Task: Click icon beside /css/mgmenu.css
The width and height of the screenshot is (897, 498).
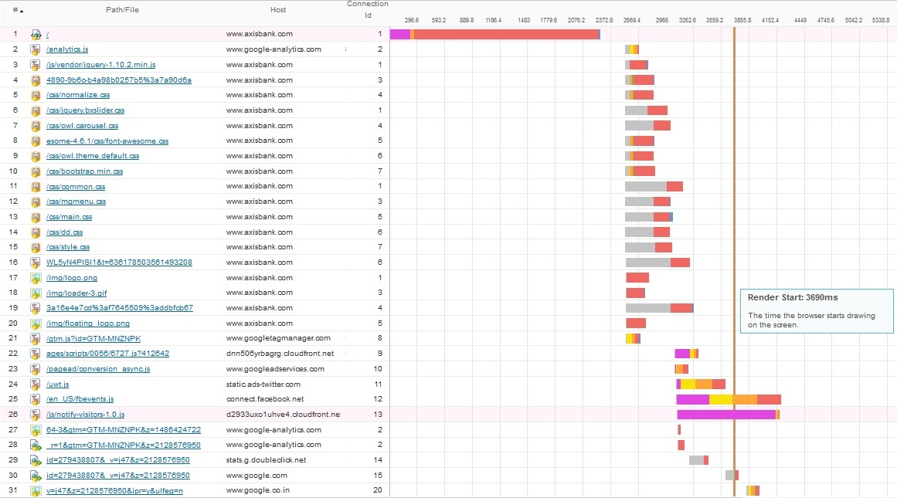Action: click(36, 202)
